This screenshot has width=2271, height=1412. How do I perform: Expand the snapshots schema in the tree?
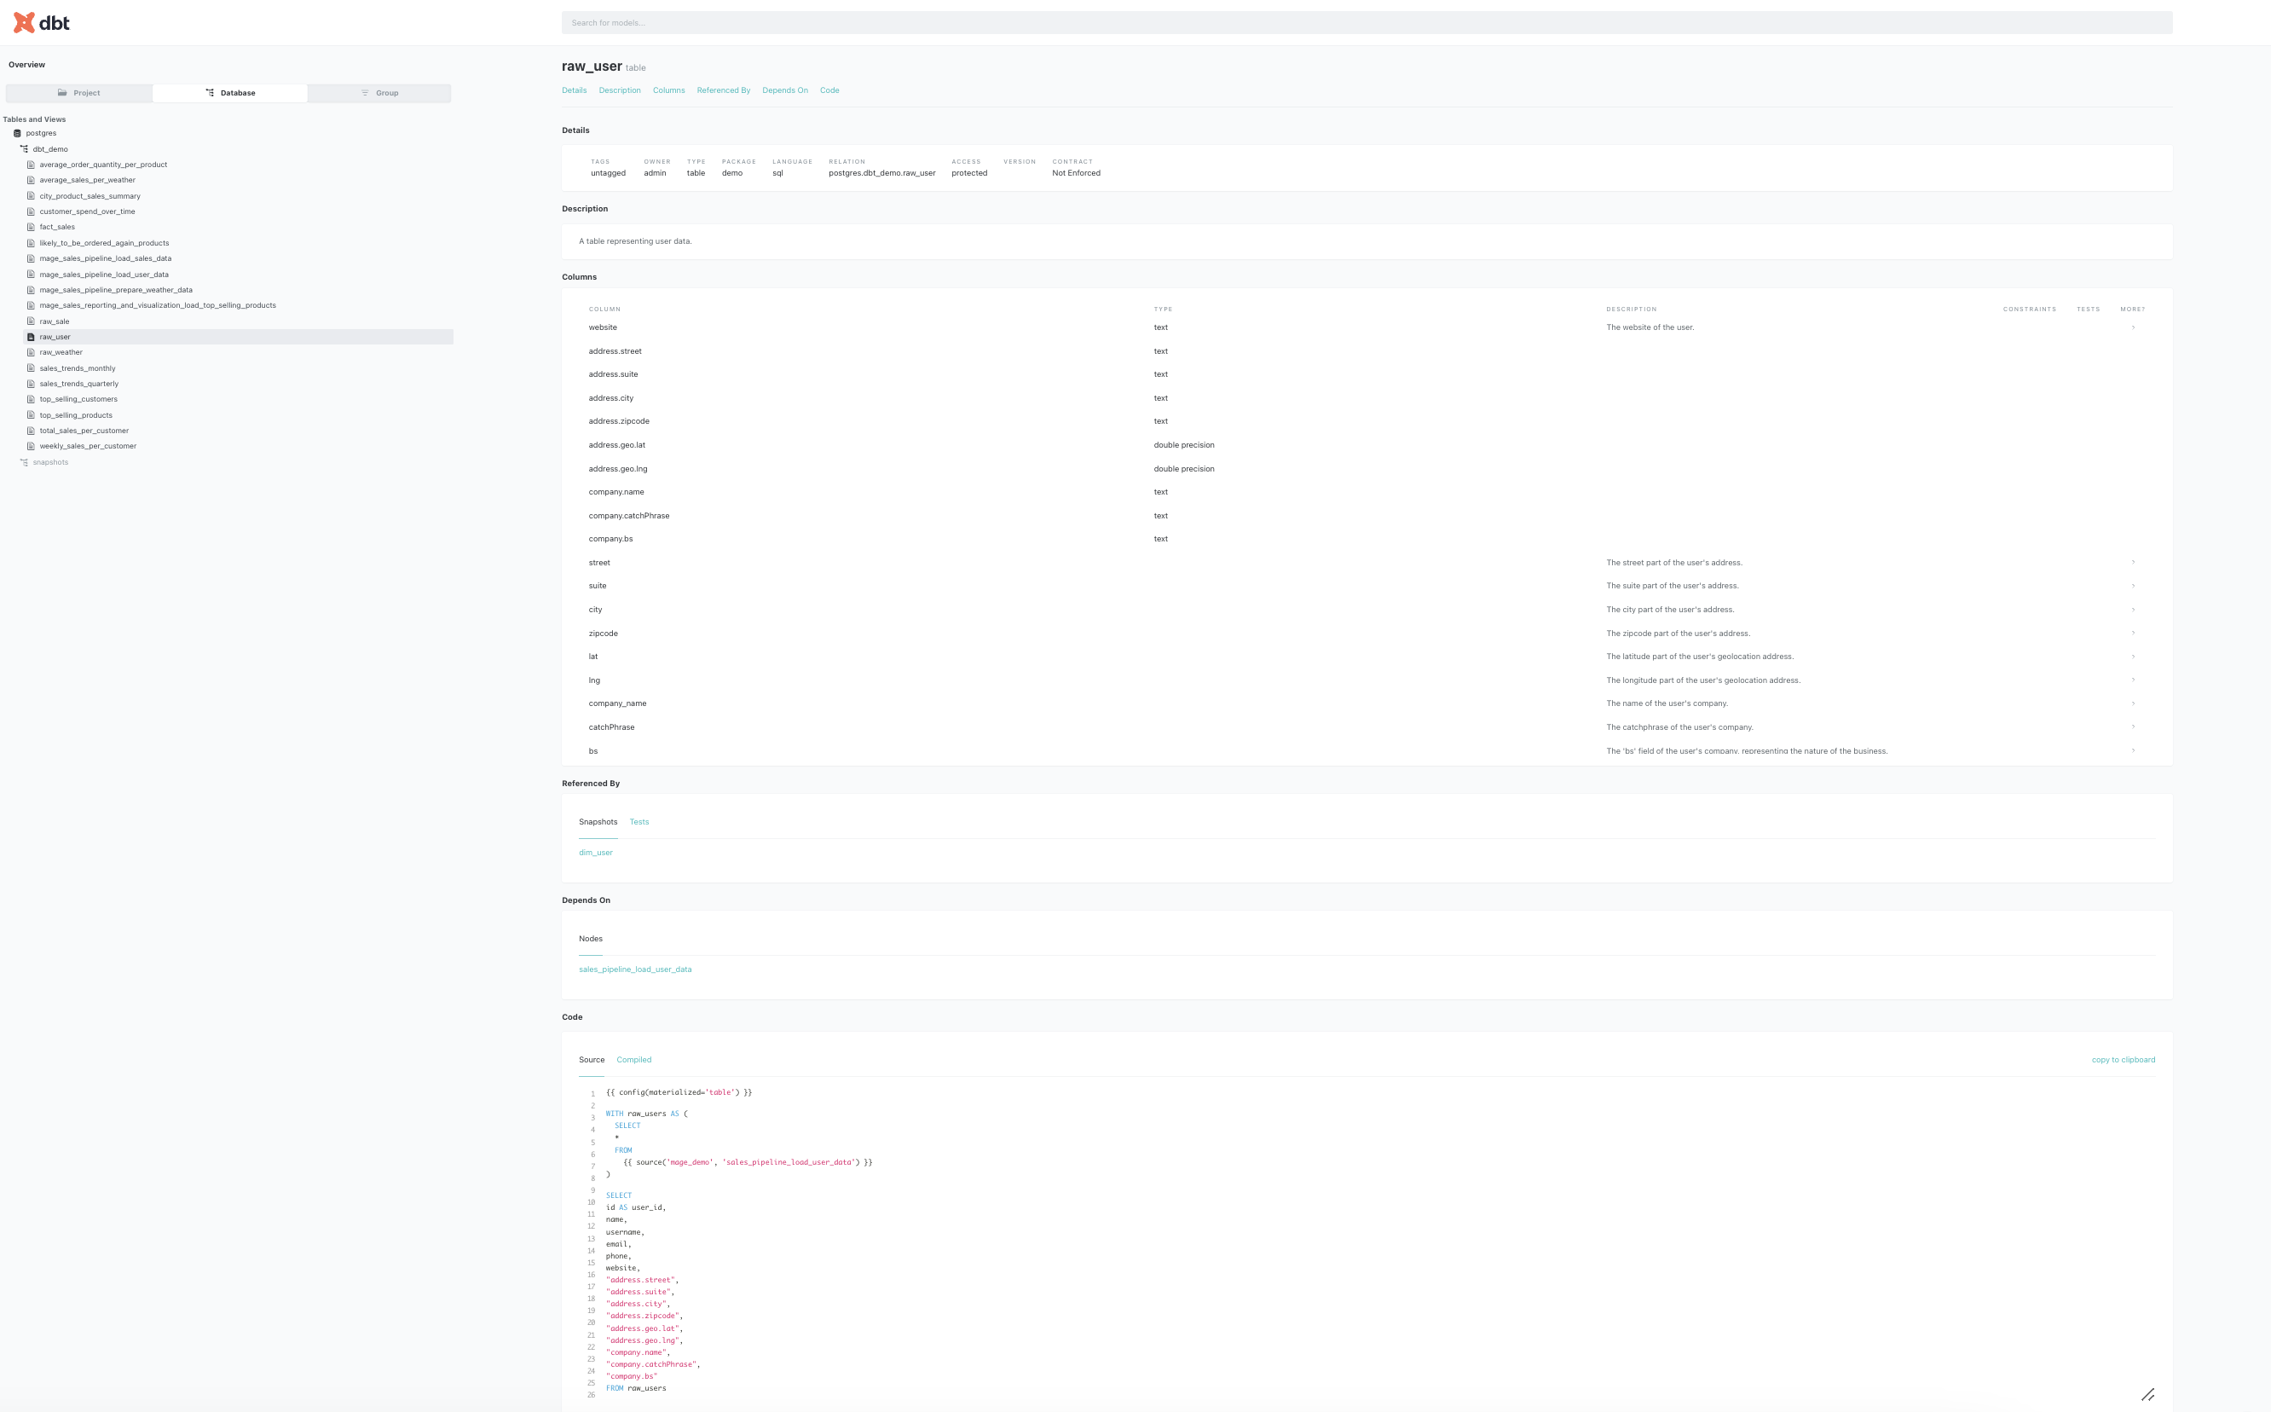(50, 462)
